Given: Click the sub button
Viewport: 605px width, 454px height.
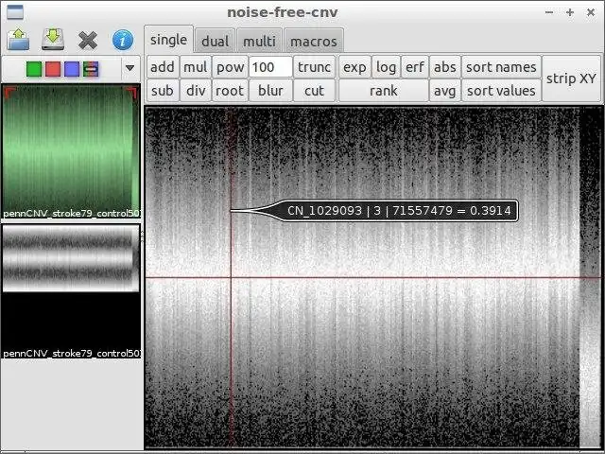Looking at the screenshot, I should point(163,91).
